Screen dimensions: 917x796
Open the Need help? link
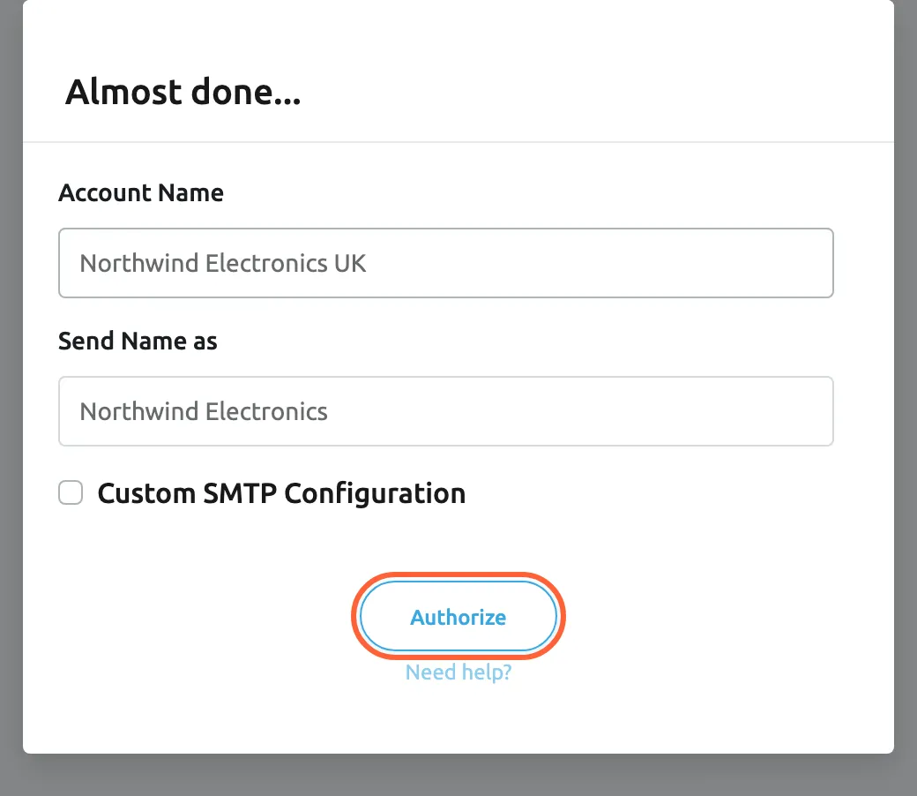point(458,672)
